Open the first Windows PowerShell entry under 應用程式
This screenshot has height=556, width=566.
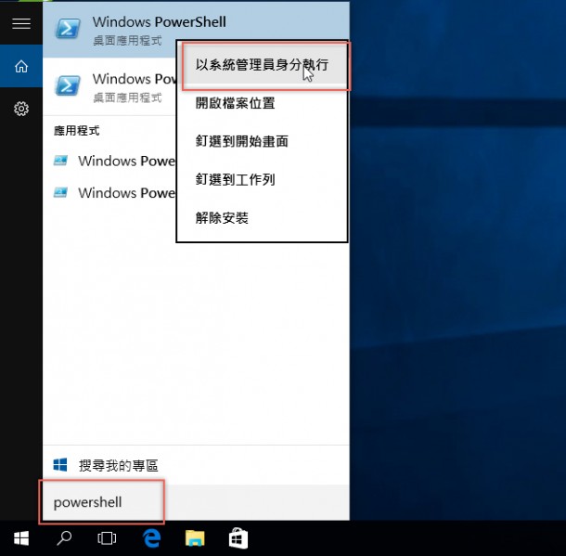click(x=109, y=161)
